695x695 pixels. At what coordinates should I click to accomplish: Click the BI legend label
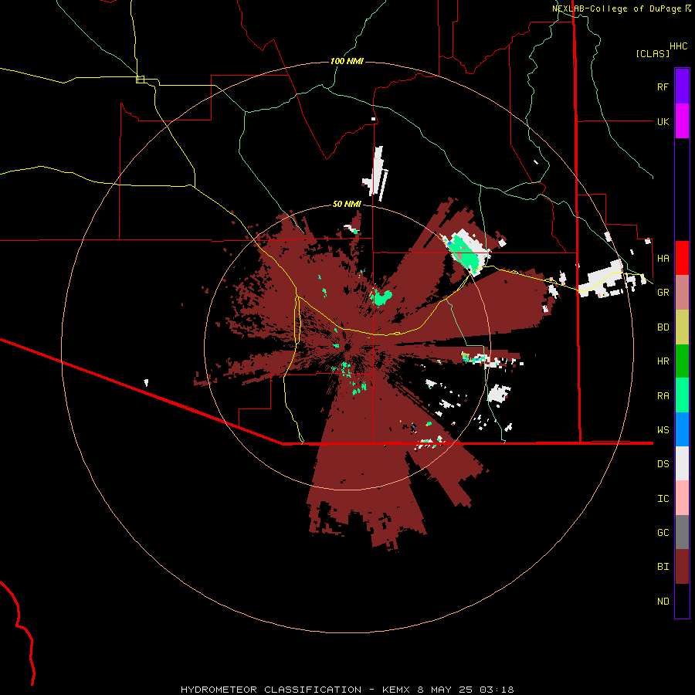click(663, 567)
